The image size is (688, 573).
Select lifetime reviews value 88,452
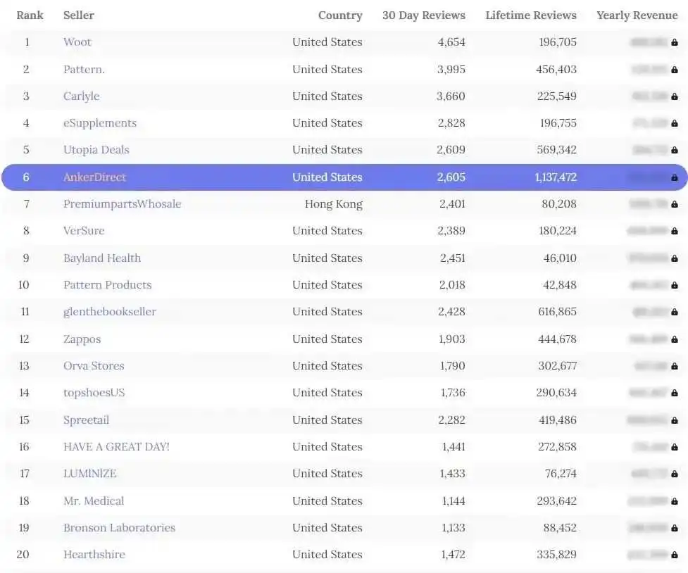point(560,528)
